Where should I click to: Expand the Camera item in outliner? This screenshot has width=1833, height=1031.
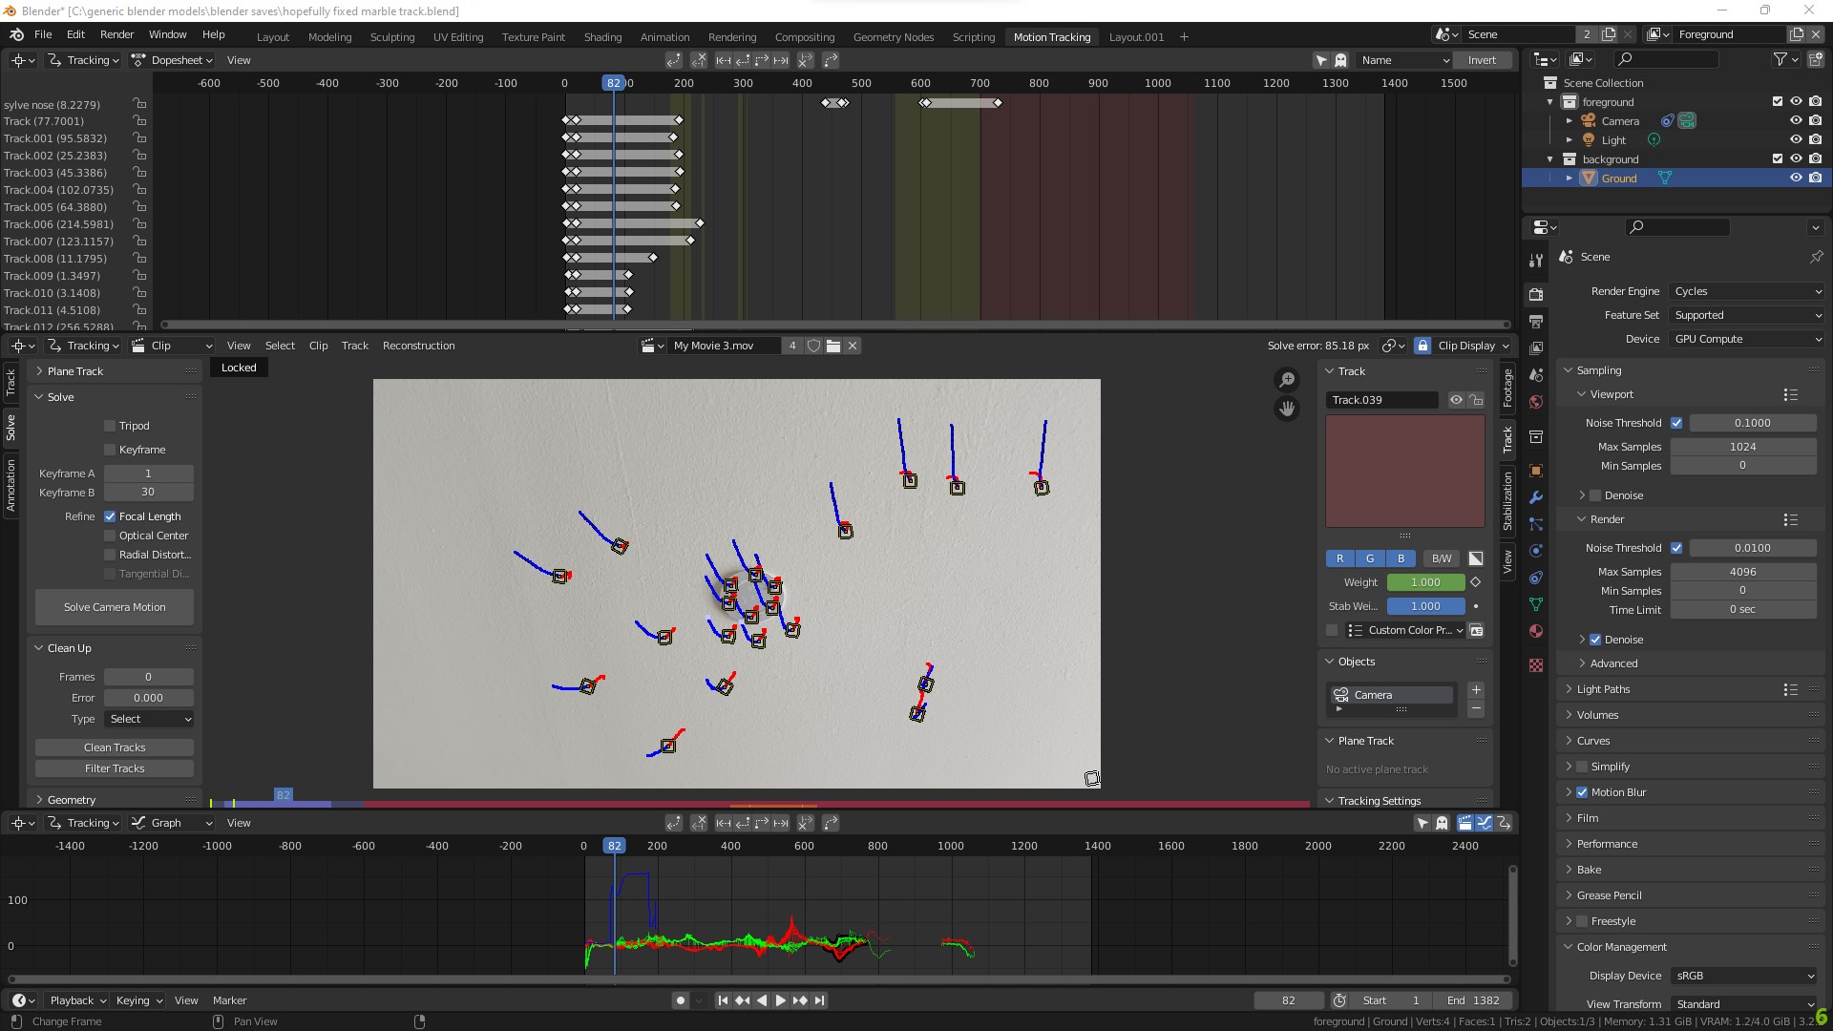[x=1570, y=121]
